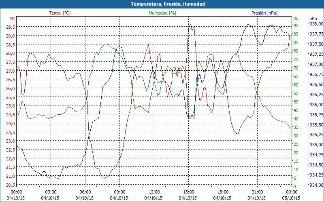324x202 pixels.
Task: Click the '12:00' time axis label
Action: [154, 192]
